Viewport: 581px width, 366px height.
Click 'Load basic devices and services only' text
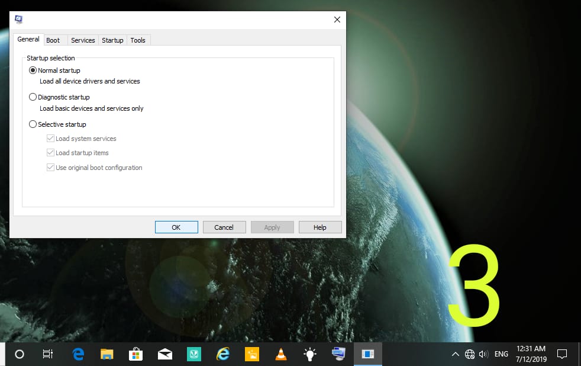[x=92, y=108]
